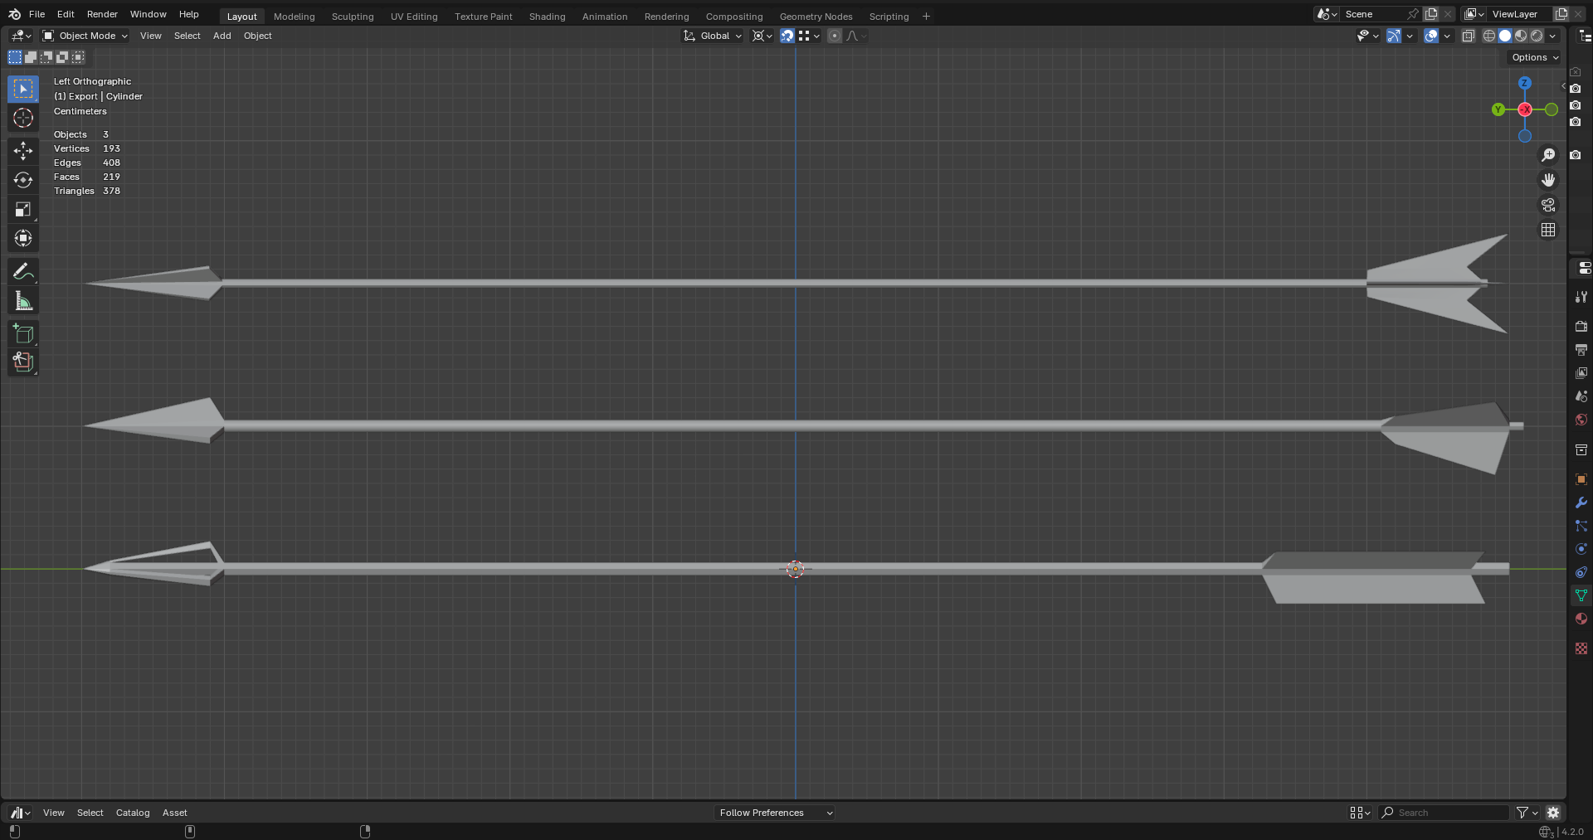Open the Scene Properties tab

1581,396
